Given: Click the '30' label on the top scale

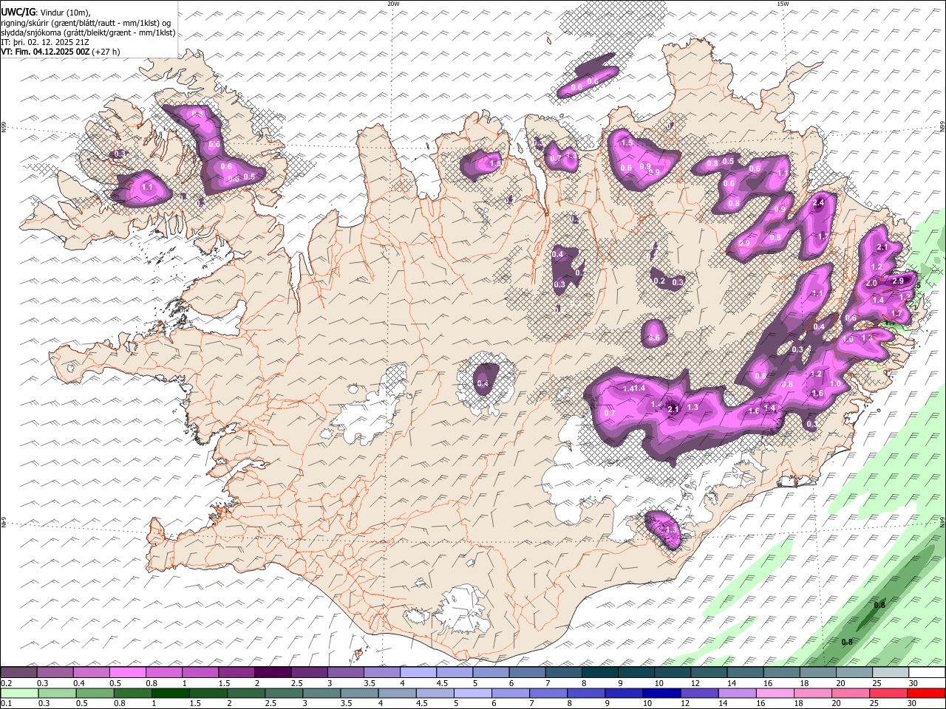Looking at the screenshot, I should click(x=913, y=683).
